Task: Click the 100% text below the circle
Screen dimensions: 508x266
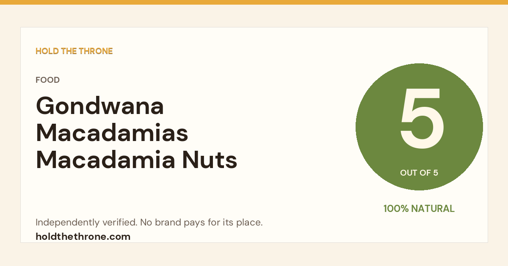Action: (x=396, y=209)
